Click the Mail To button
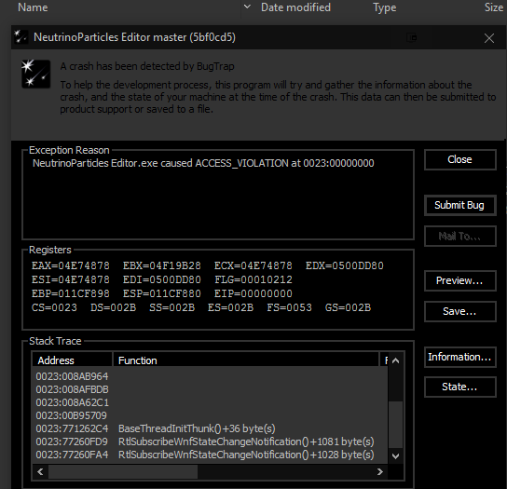Image resolution: width=507 pixels, height=489 pixels. tap(459, 237)
